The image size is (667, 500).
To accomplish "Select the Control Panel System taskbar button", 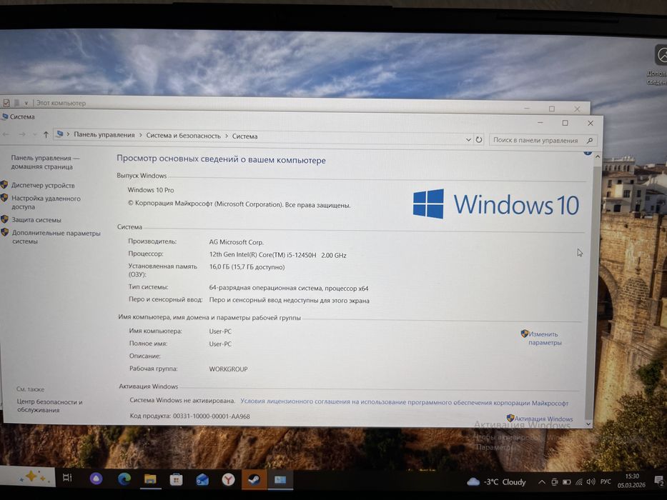I will click(x=280, y=481).
